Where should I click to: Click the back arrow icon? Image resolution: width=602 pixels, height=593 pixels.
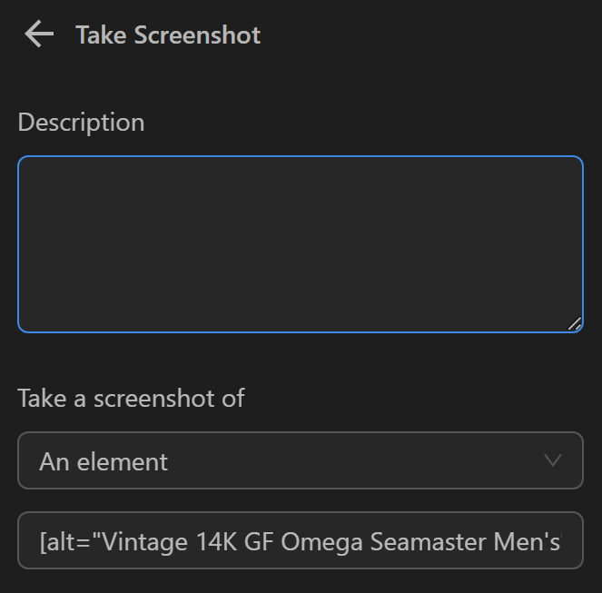click(39, 35)
